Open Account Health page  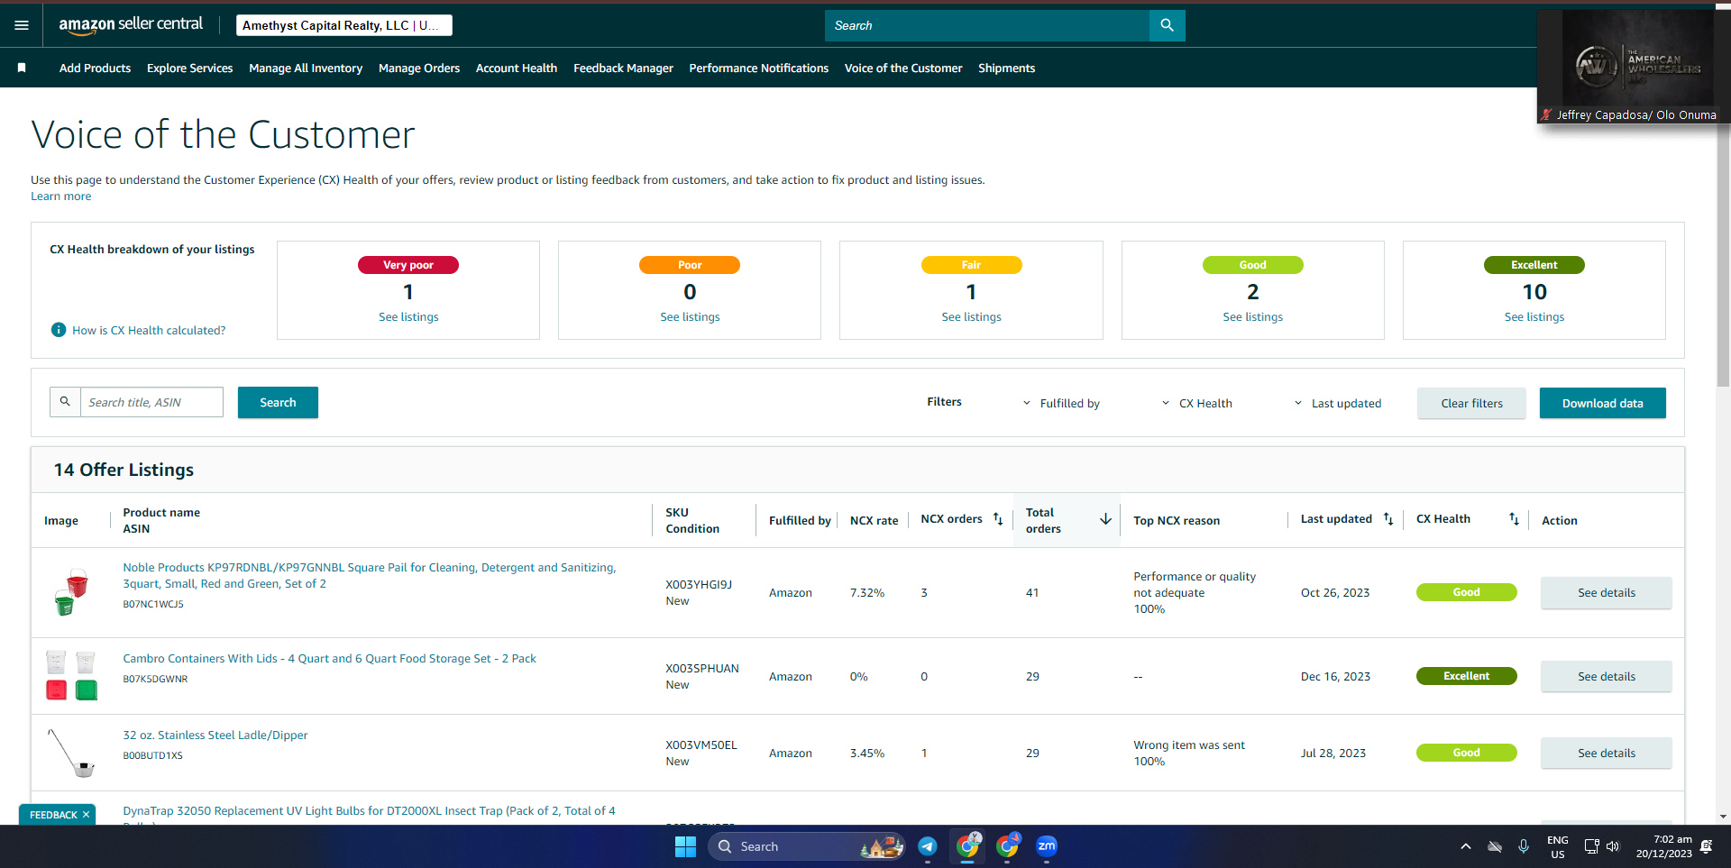point(517,68)
